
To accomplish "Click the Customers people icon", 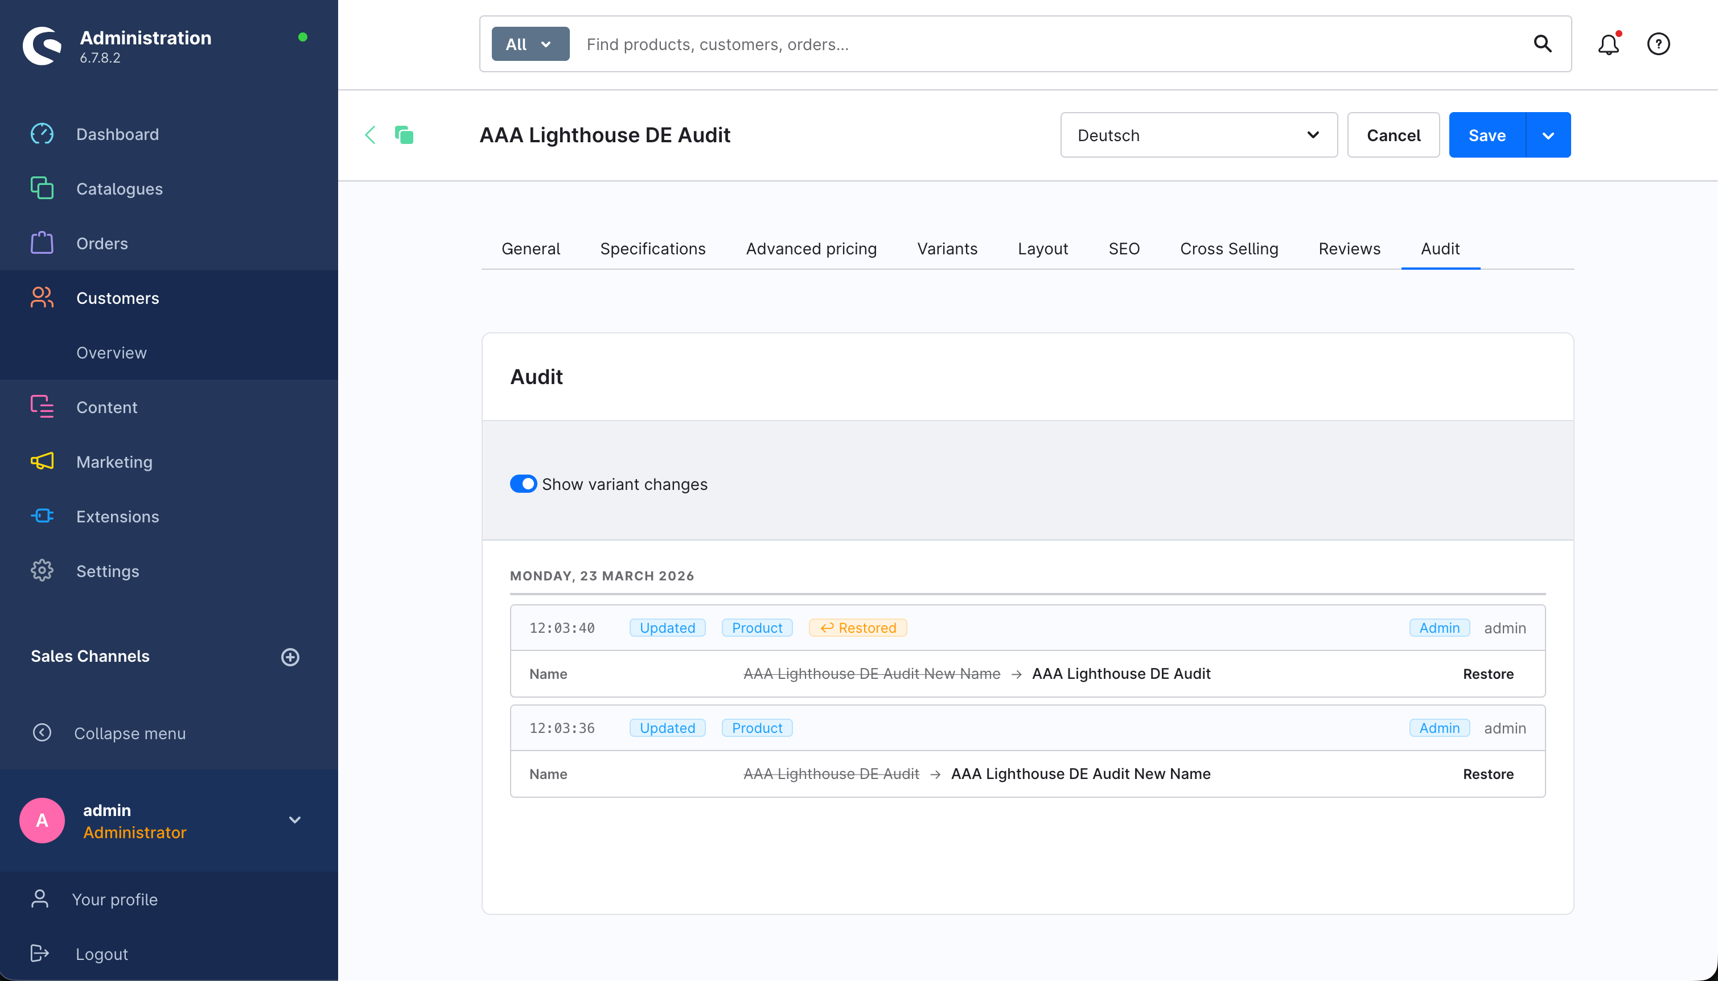I will tap(42, 297).
